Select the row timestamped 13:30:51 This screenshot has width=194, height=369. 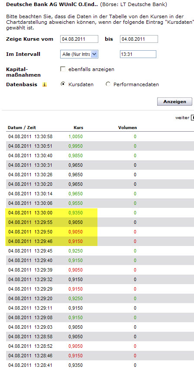(x=100, y=146)
